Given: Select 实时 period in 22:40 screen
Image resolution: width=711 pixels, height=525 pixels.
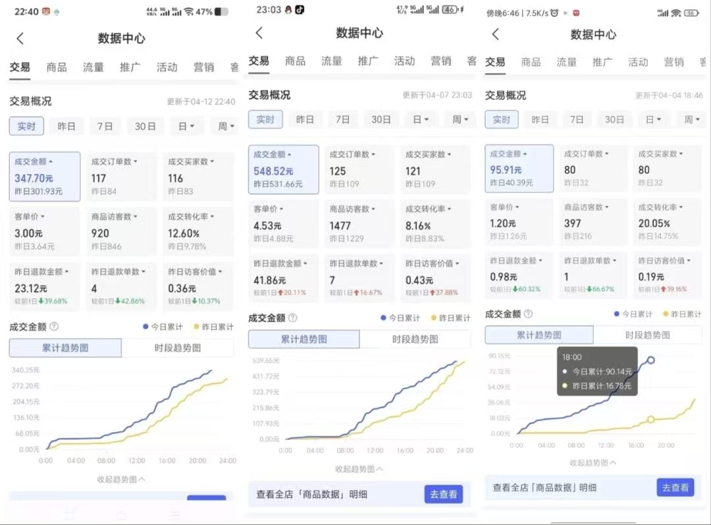Looking at the screenshot, I should (26, 126).
